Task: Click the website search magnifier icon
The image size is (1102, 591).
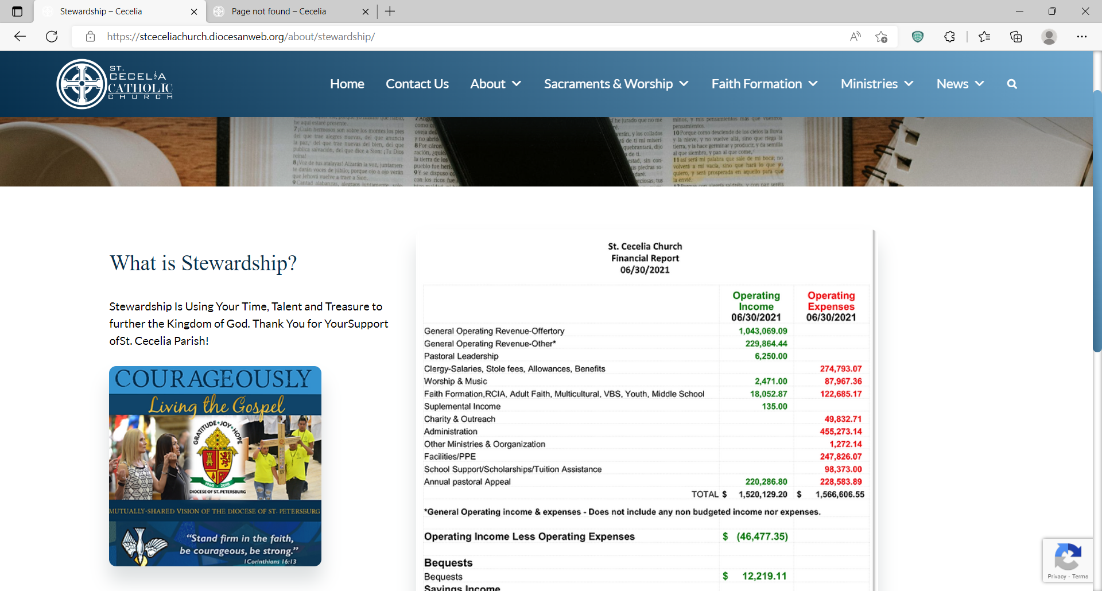Action: 1012,84
